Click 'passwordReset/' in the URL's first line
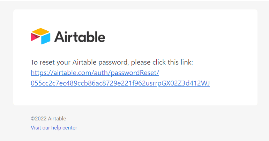 tap(139, 73)
